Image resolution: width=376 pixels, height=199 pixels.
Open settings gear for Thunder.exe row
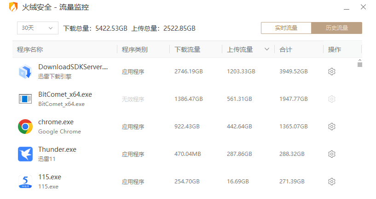[x=332, y=154]
